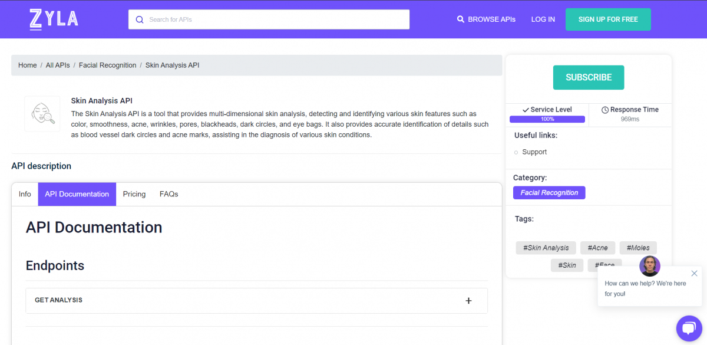This screenshot has width=707, height=345.
Task: Open the FAQs tab
Action: coord(169,194)
